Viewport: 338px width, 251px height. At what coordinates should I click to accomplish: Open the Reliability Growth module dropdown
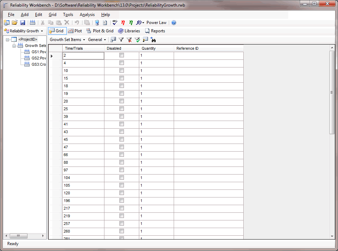(24, 31)
